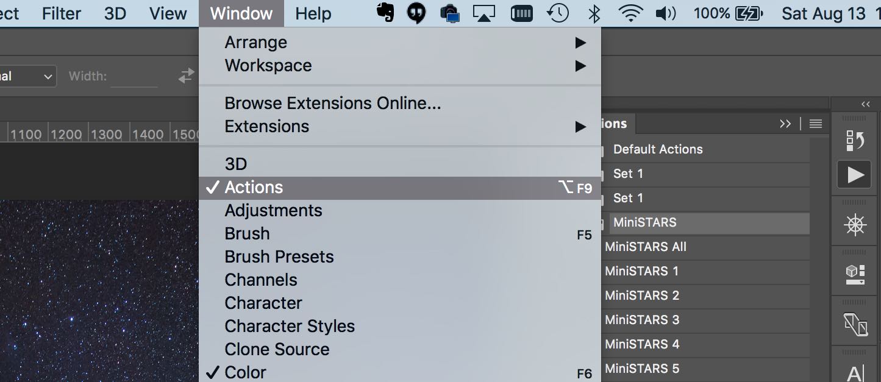This screenshot has height=382, width=881.
Task: Open the 3D menu in the menu bar
Action: click(115, 13)
